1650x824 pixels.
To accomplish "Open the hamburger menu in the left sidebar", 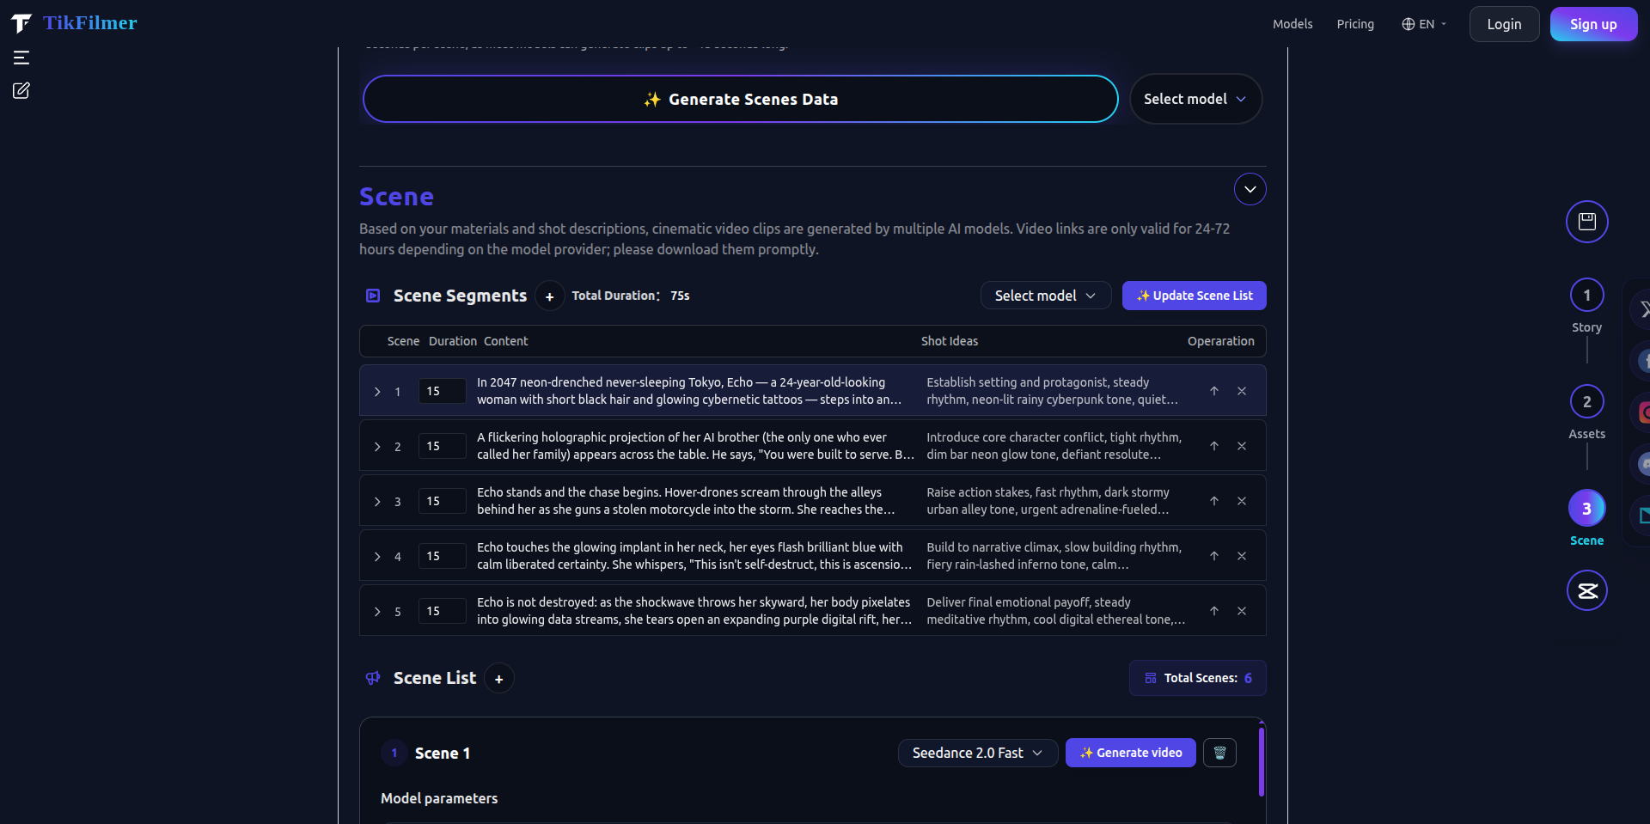I will point(21,58).
